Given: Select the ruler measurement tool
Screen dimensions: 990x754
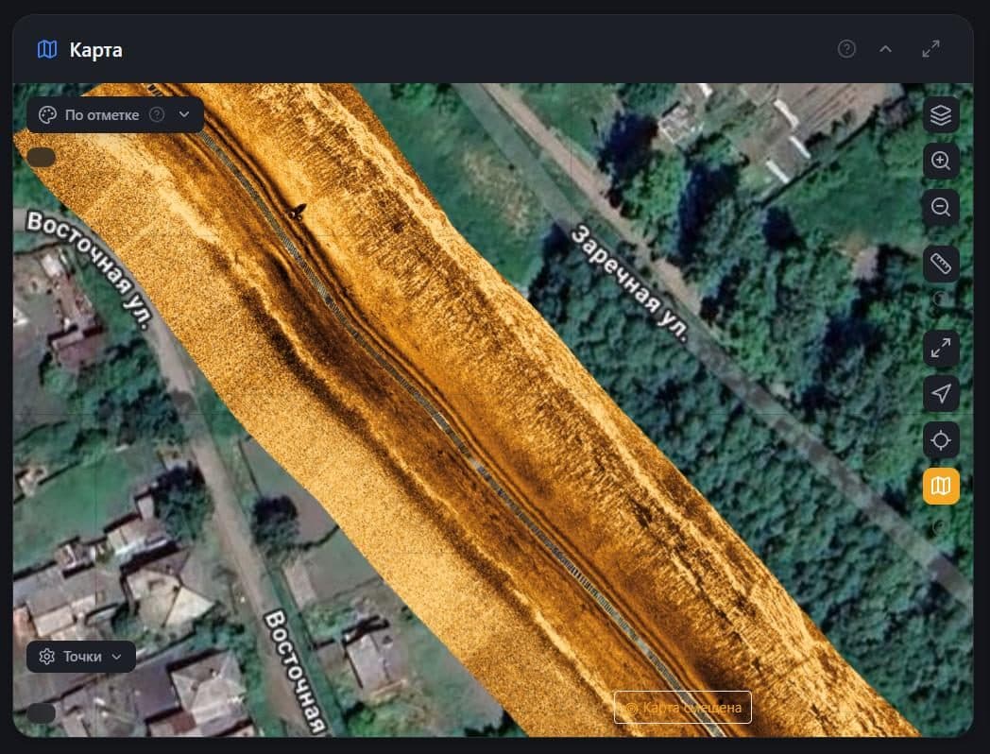Looking at the screenshot, I should click(x=941, y=264).
